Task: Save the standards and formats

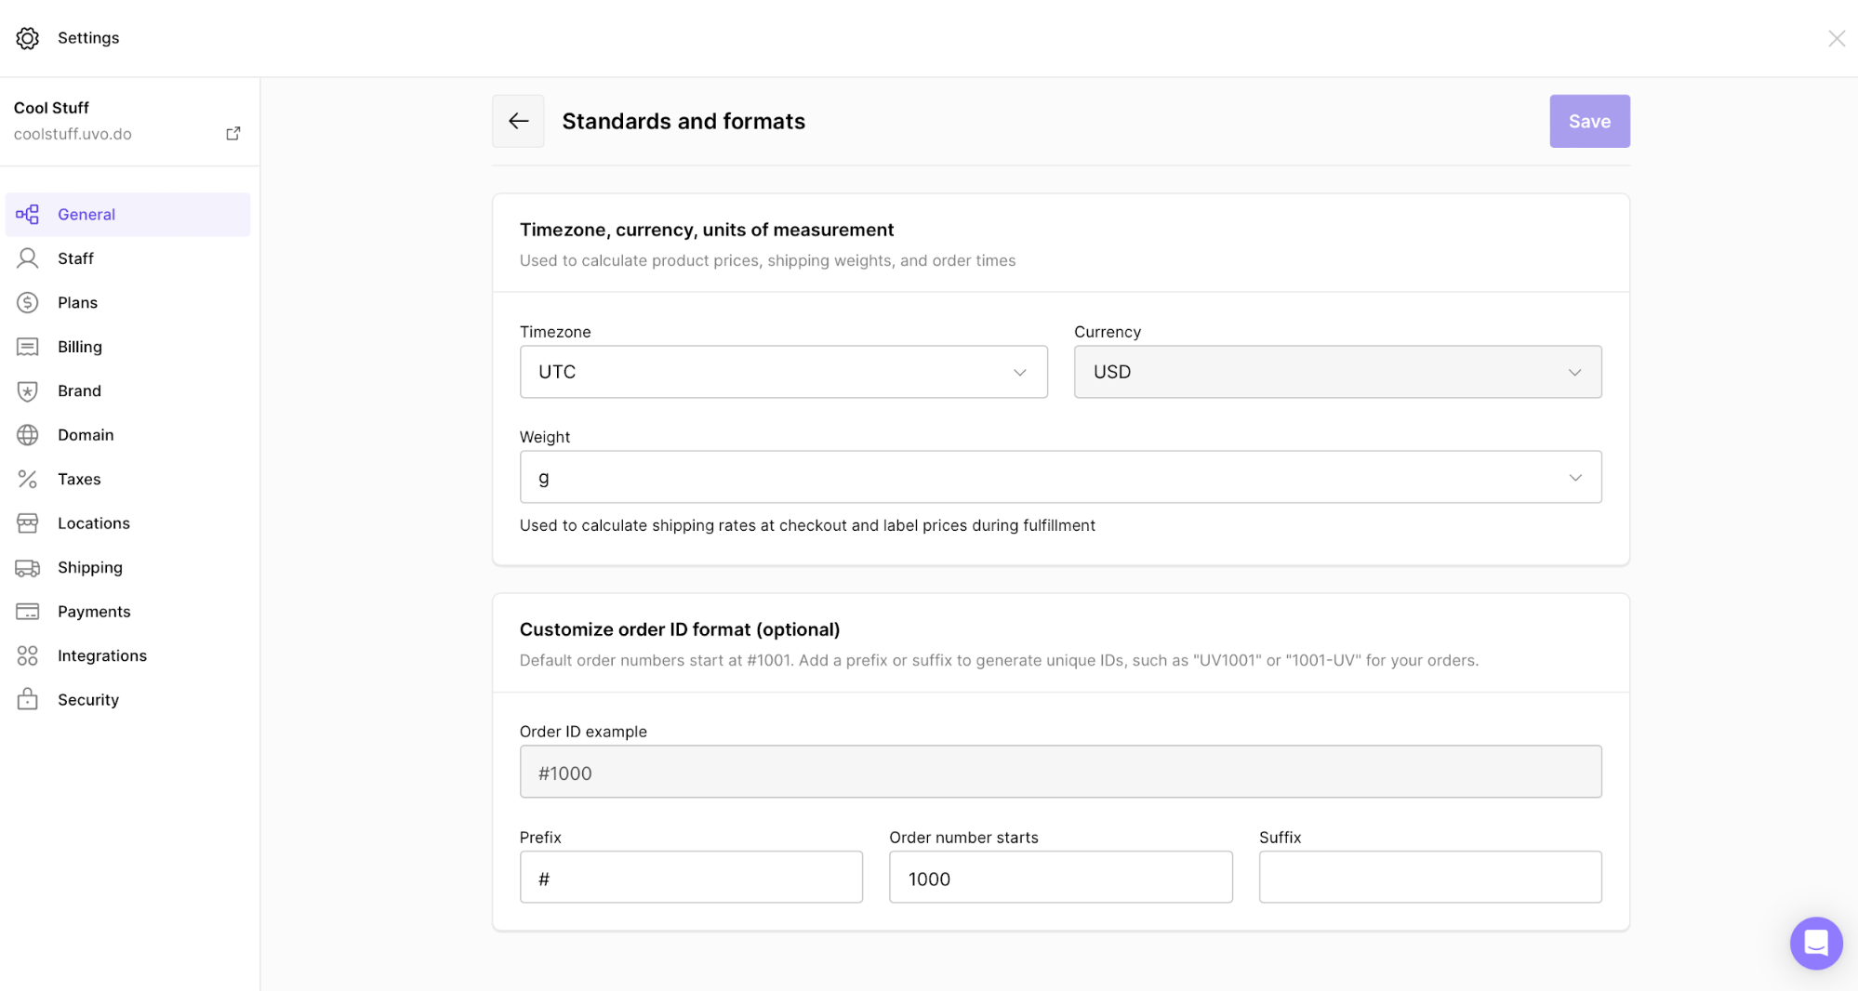Action: tap(1588, 121)
